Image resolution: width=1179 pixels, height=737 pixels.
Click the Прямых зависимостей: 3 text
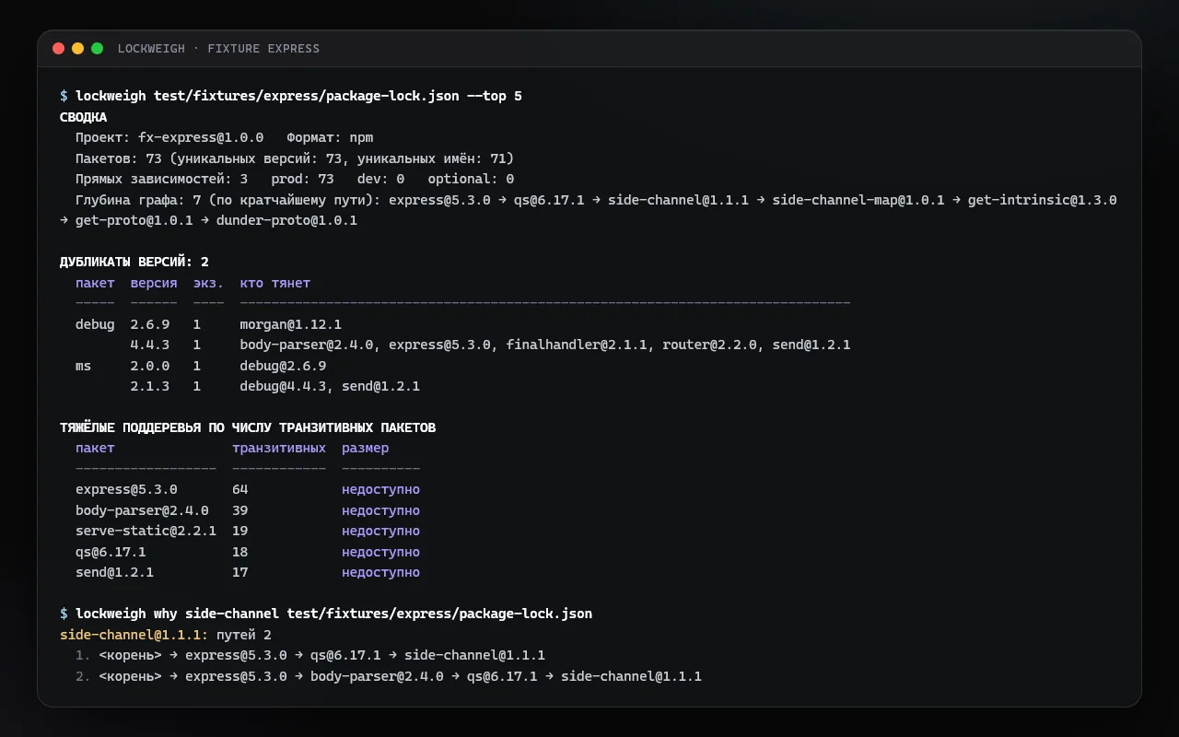tap(161, 179)
